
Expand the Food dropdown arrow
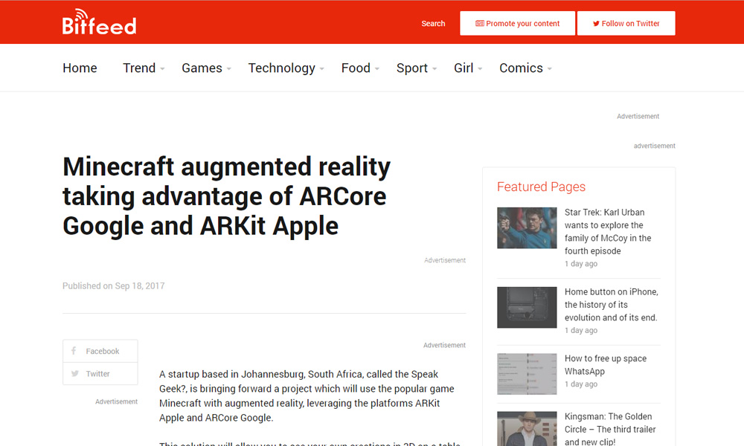click(377, 69)
